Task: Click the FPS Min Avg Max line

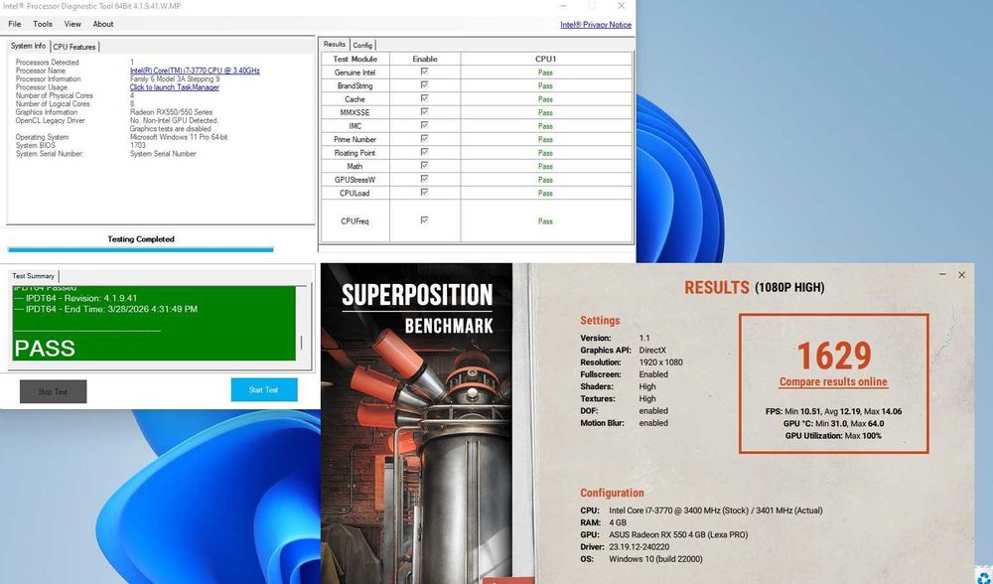Action: (833, 411)
